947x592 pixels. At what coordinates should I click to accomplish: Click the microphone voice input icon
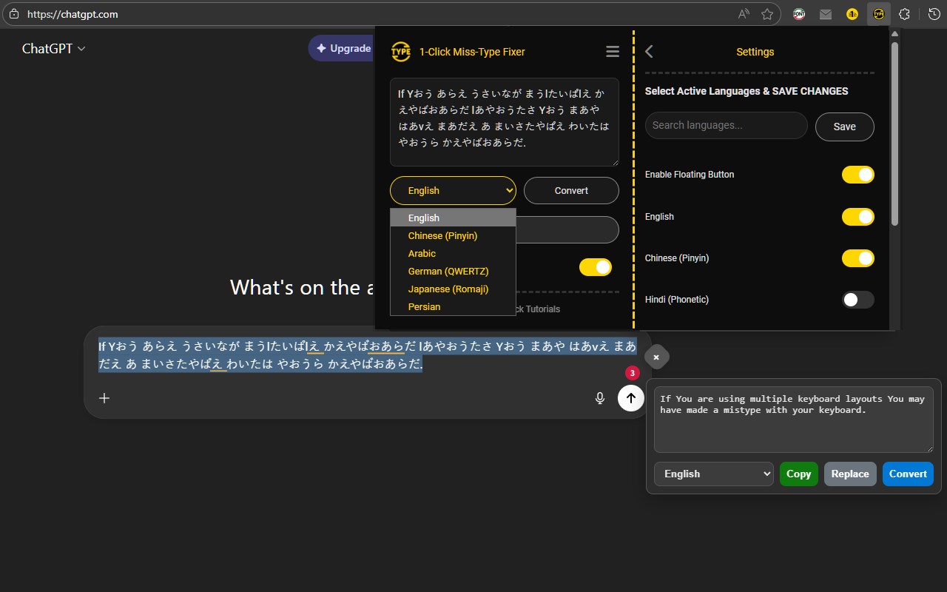pyautogui.click(x=600, y=398)
